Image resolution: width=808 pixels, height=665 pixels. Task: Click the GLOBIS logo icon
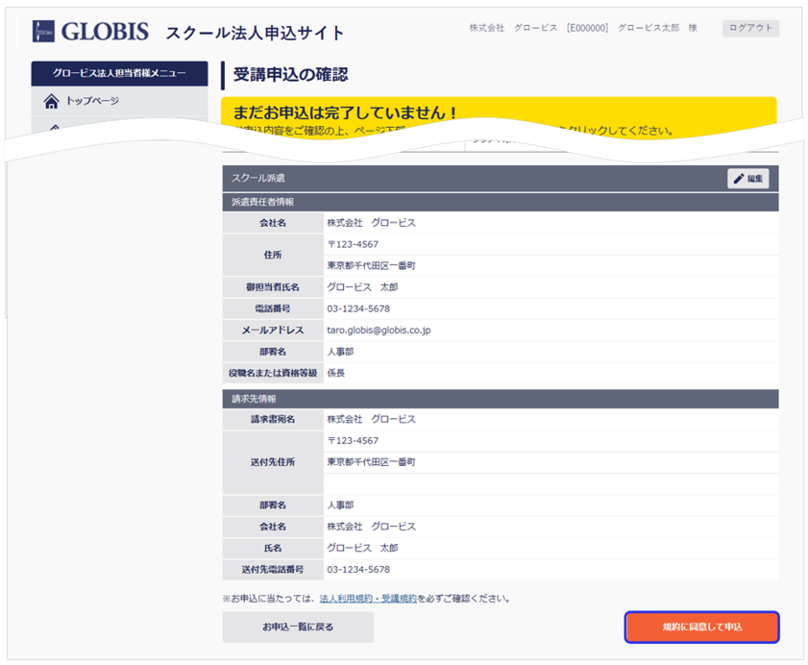click(43, 31)
